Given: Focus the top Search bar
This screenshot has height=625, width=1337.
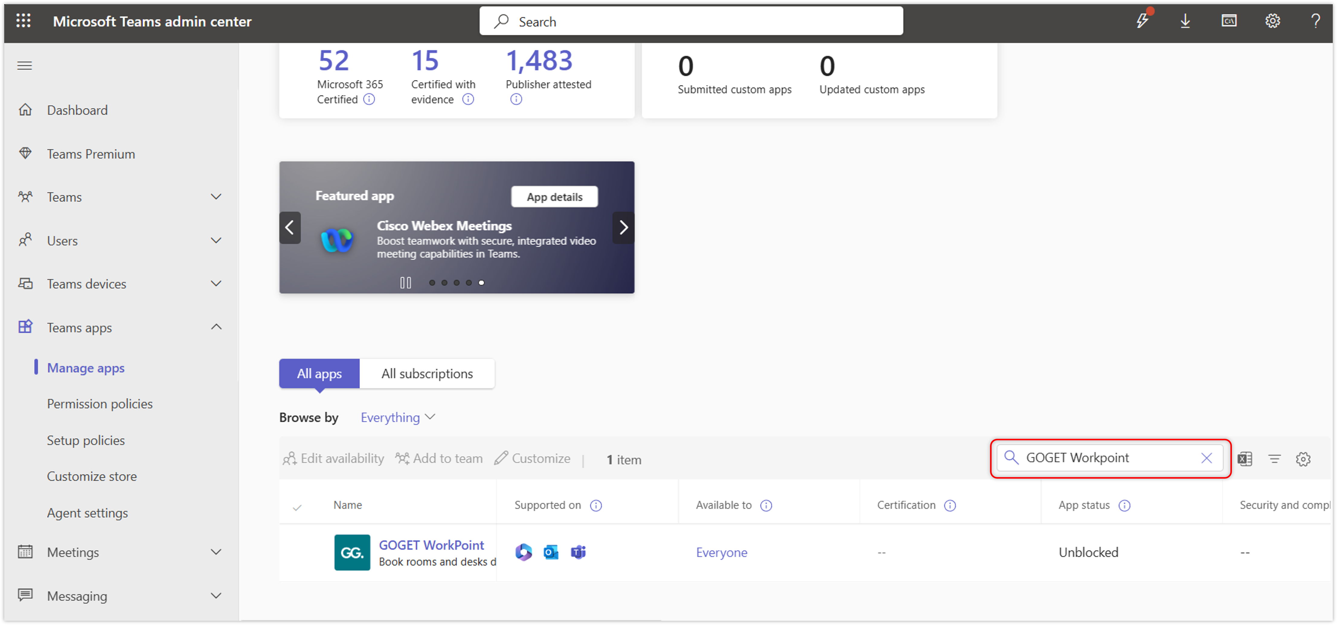Looking at the screenshot, I should click(691, 21).
